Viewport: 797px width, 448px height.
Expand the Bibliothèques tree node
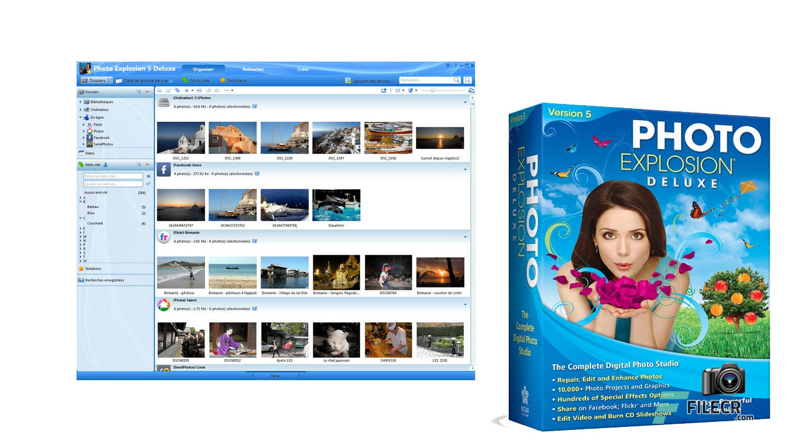point(80,101)
